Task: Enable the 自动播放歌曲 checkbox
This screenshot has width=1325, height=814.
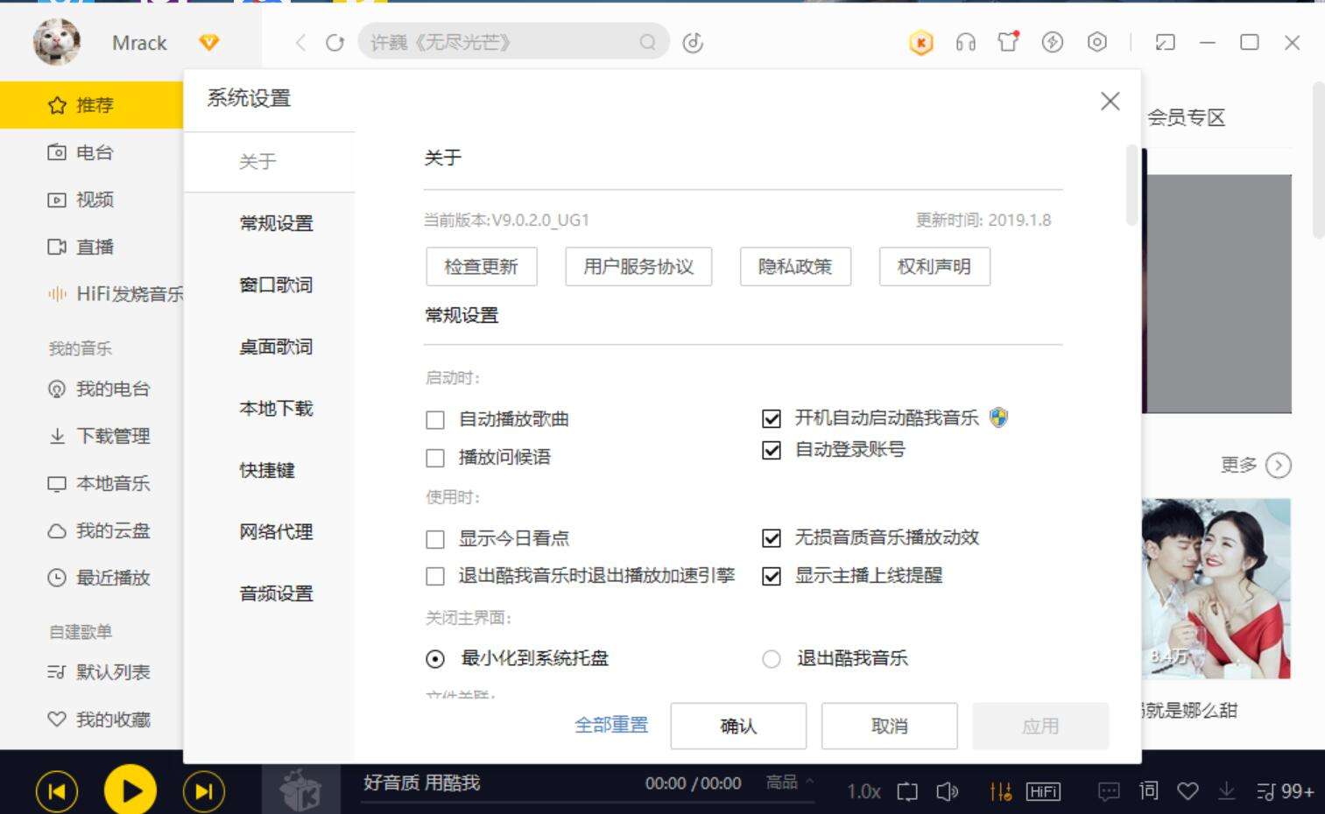Action: pos(435,420)
